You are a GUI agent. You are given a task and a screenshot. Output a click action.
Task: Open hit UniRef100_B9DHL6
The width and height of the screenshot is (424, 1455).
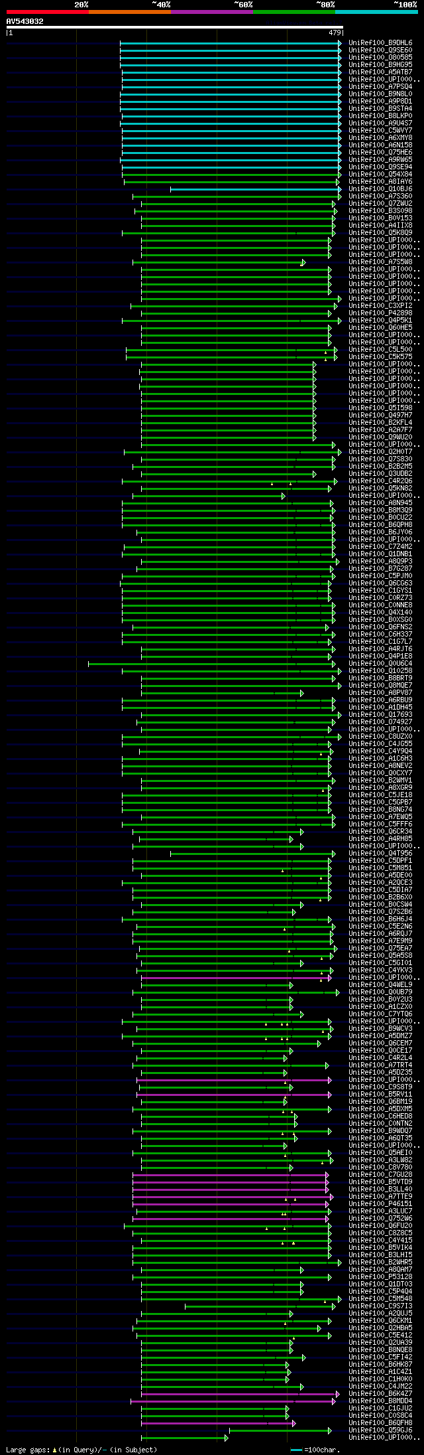click(x=380, y=42)
